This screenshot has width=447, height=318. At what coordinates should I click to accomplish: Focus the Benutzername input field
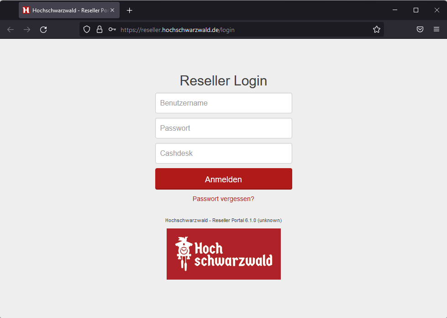pyautogui.click(x=223, y=103)
